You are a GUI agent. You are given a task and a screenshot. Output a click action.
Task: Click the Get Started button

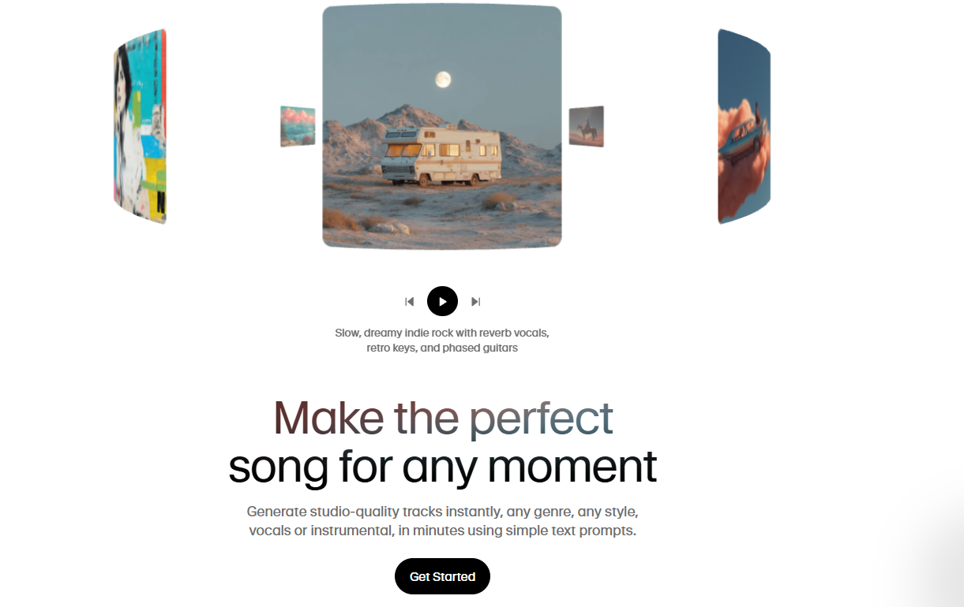click(442, 576)
